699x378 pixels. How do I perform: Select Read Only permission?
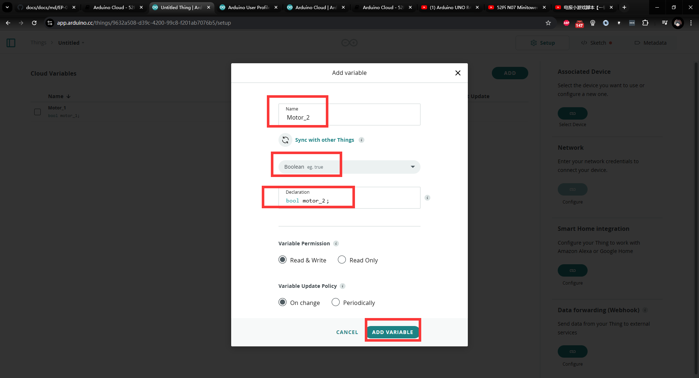tap(342, 260)
